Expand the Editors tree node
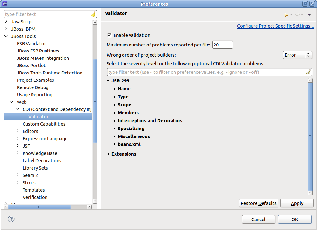The height and width of the screenshot is (230, 317). 18,131
